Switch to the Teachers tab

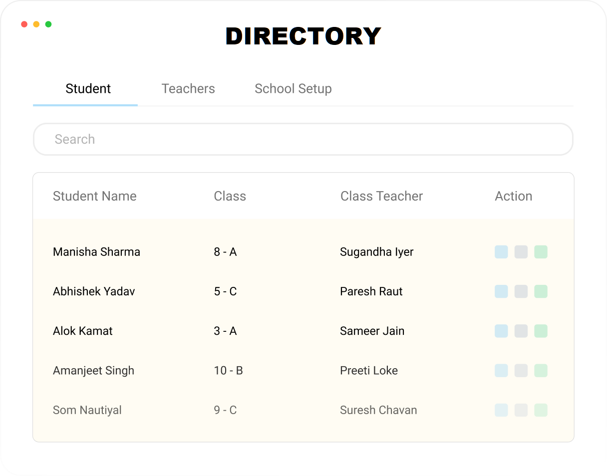point(188,89)
